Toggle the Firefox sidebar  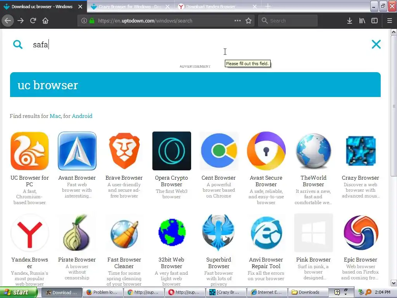(x=375, y=21)
